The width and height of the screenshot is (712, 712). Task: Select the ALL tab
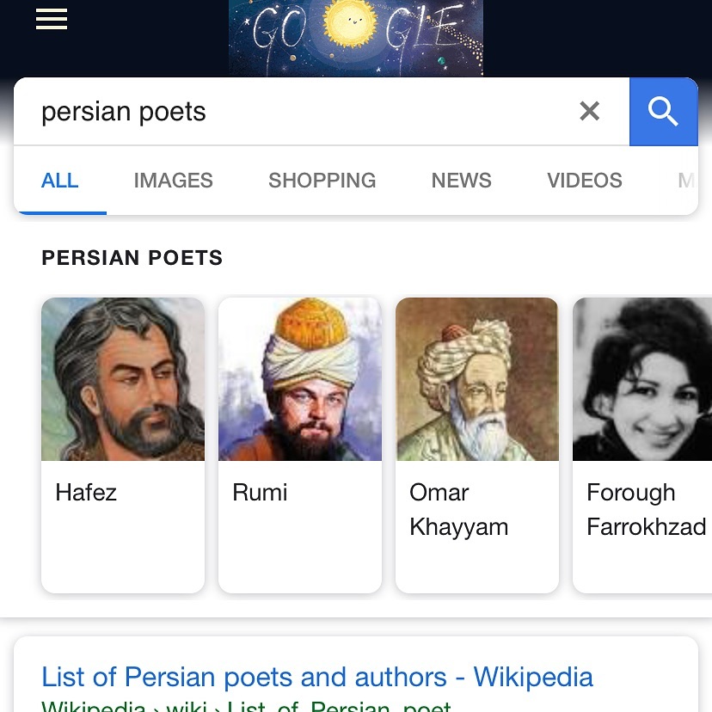tap(60, 181)
